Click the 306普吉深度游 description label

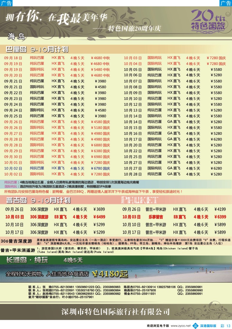coord(16,241)
